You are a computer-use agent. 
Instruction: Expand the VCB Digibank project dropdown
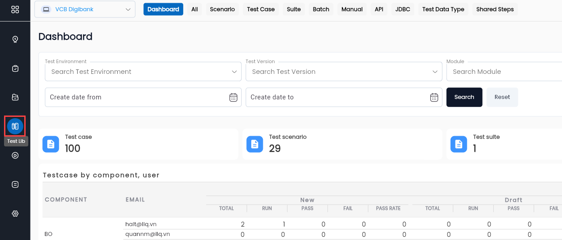click(x=85, y=9)
